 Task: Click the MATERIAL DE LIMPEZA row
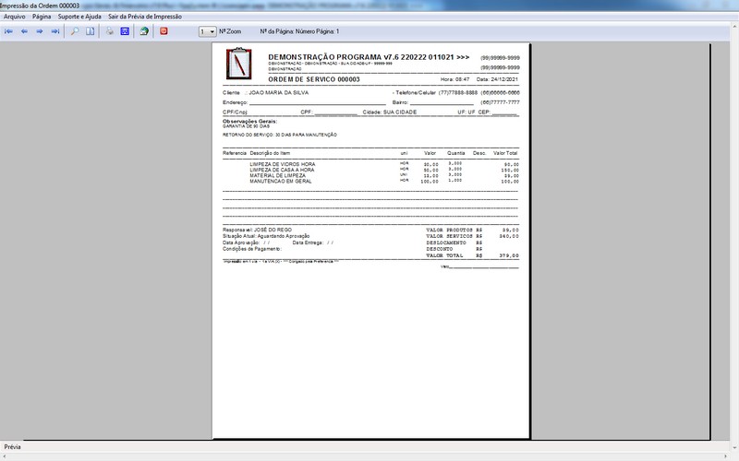370,175
